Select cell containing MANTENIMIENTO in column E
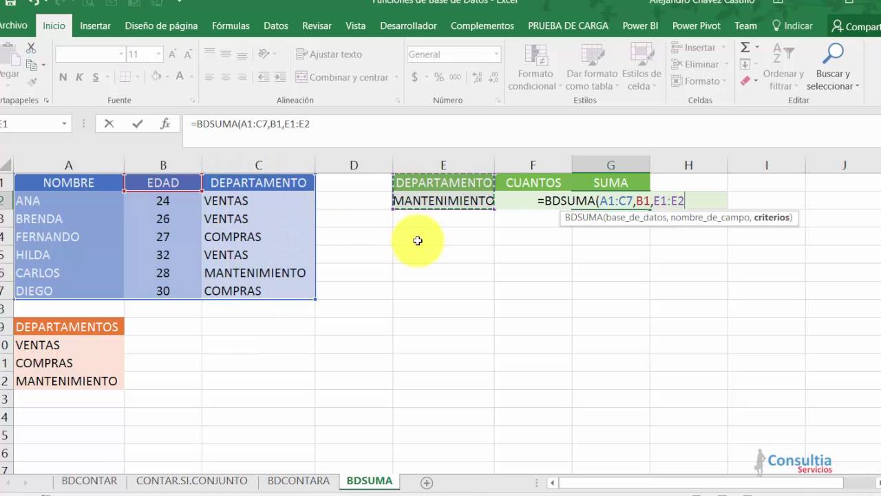881x496 pixels. (443, 200)
